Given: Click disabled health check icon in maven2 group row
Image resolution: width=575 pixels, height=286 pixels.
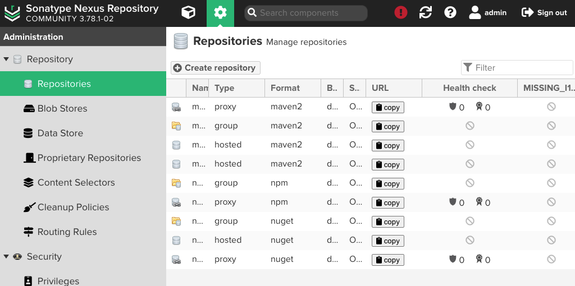Looking at the screenshot, I should [x=470, y=126].
